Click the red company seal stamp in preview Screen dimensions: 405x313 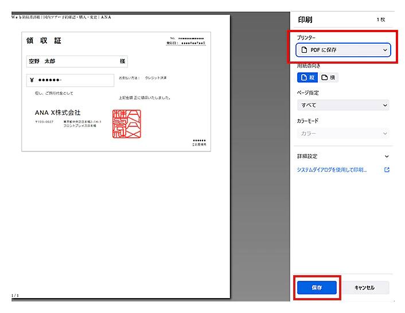pos(127,124)
